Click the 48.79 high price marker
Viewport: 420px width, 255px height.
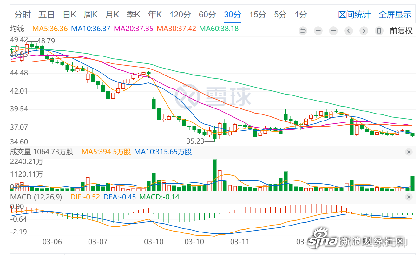coord(46,41)
